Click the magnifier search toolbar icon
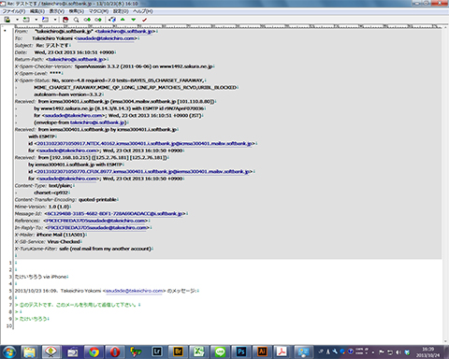Image resolution: width=449 pixels, height=359 pixels. tap(76, 20)
